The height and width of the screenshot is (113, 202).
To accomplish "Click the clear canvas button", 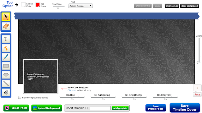I will pyautogui.click(x=172, y=6).
